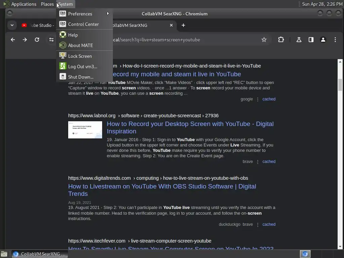344x258 pixels.
Task: Open 'How to Livestream on YouTube With OBS' result
Action: pos(162,190)
